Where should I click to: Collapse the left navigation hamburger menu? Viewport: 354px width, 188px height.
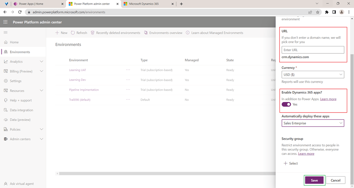[5, 33]
